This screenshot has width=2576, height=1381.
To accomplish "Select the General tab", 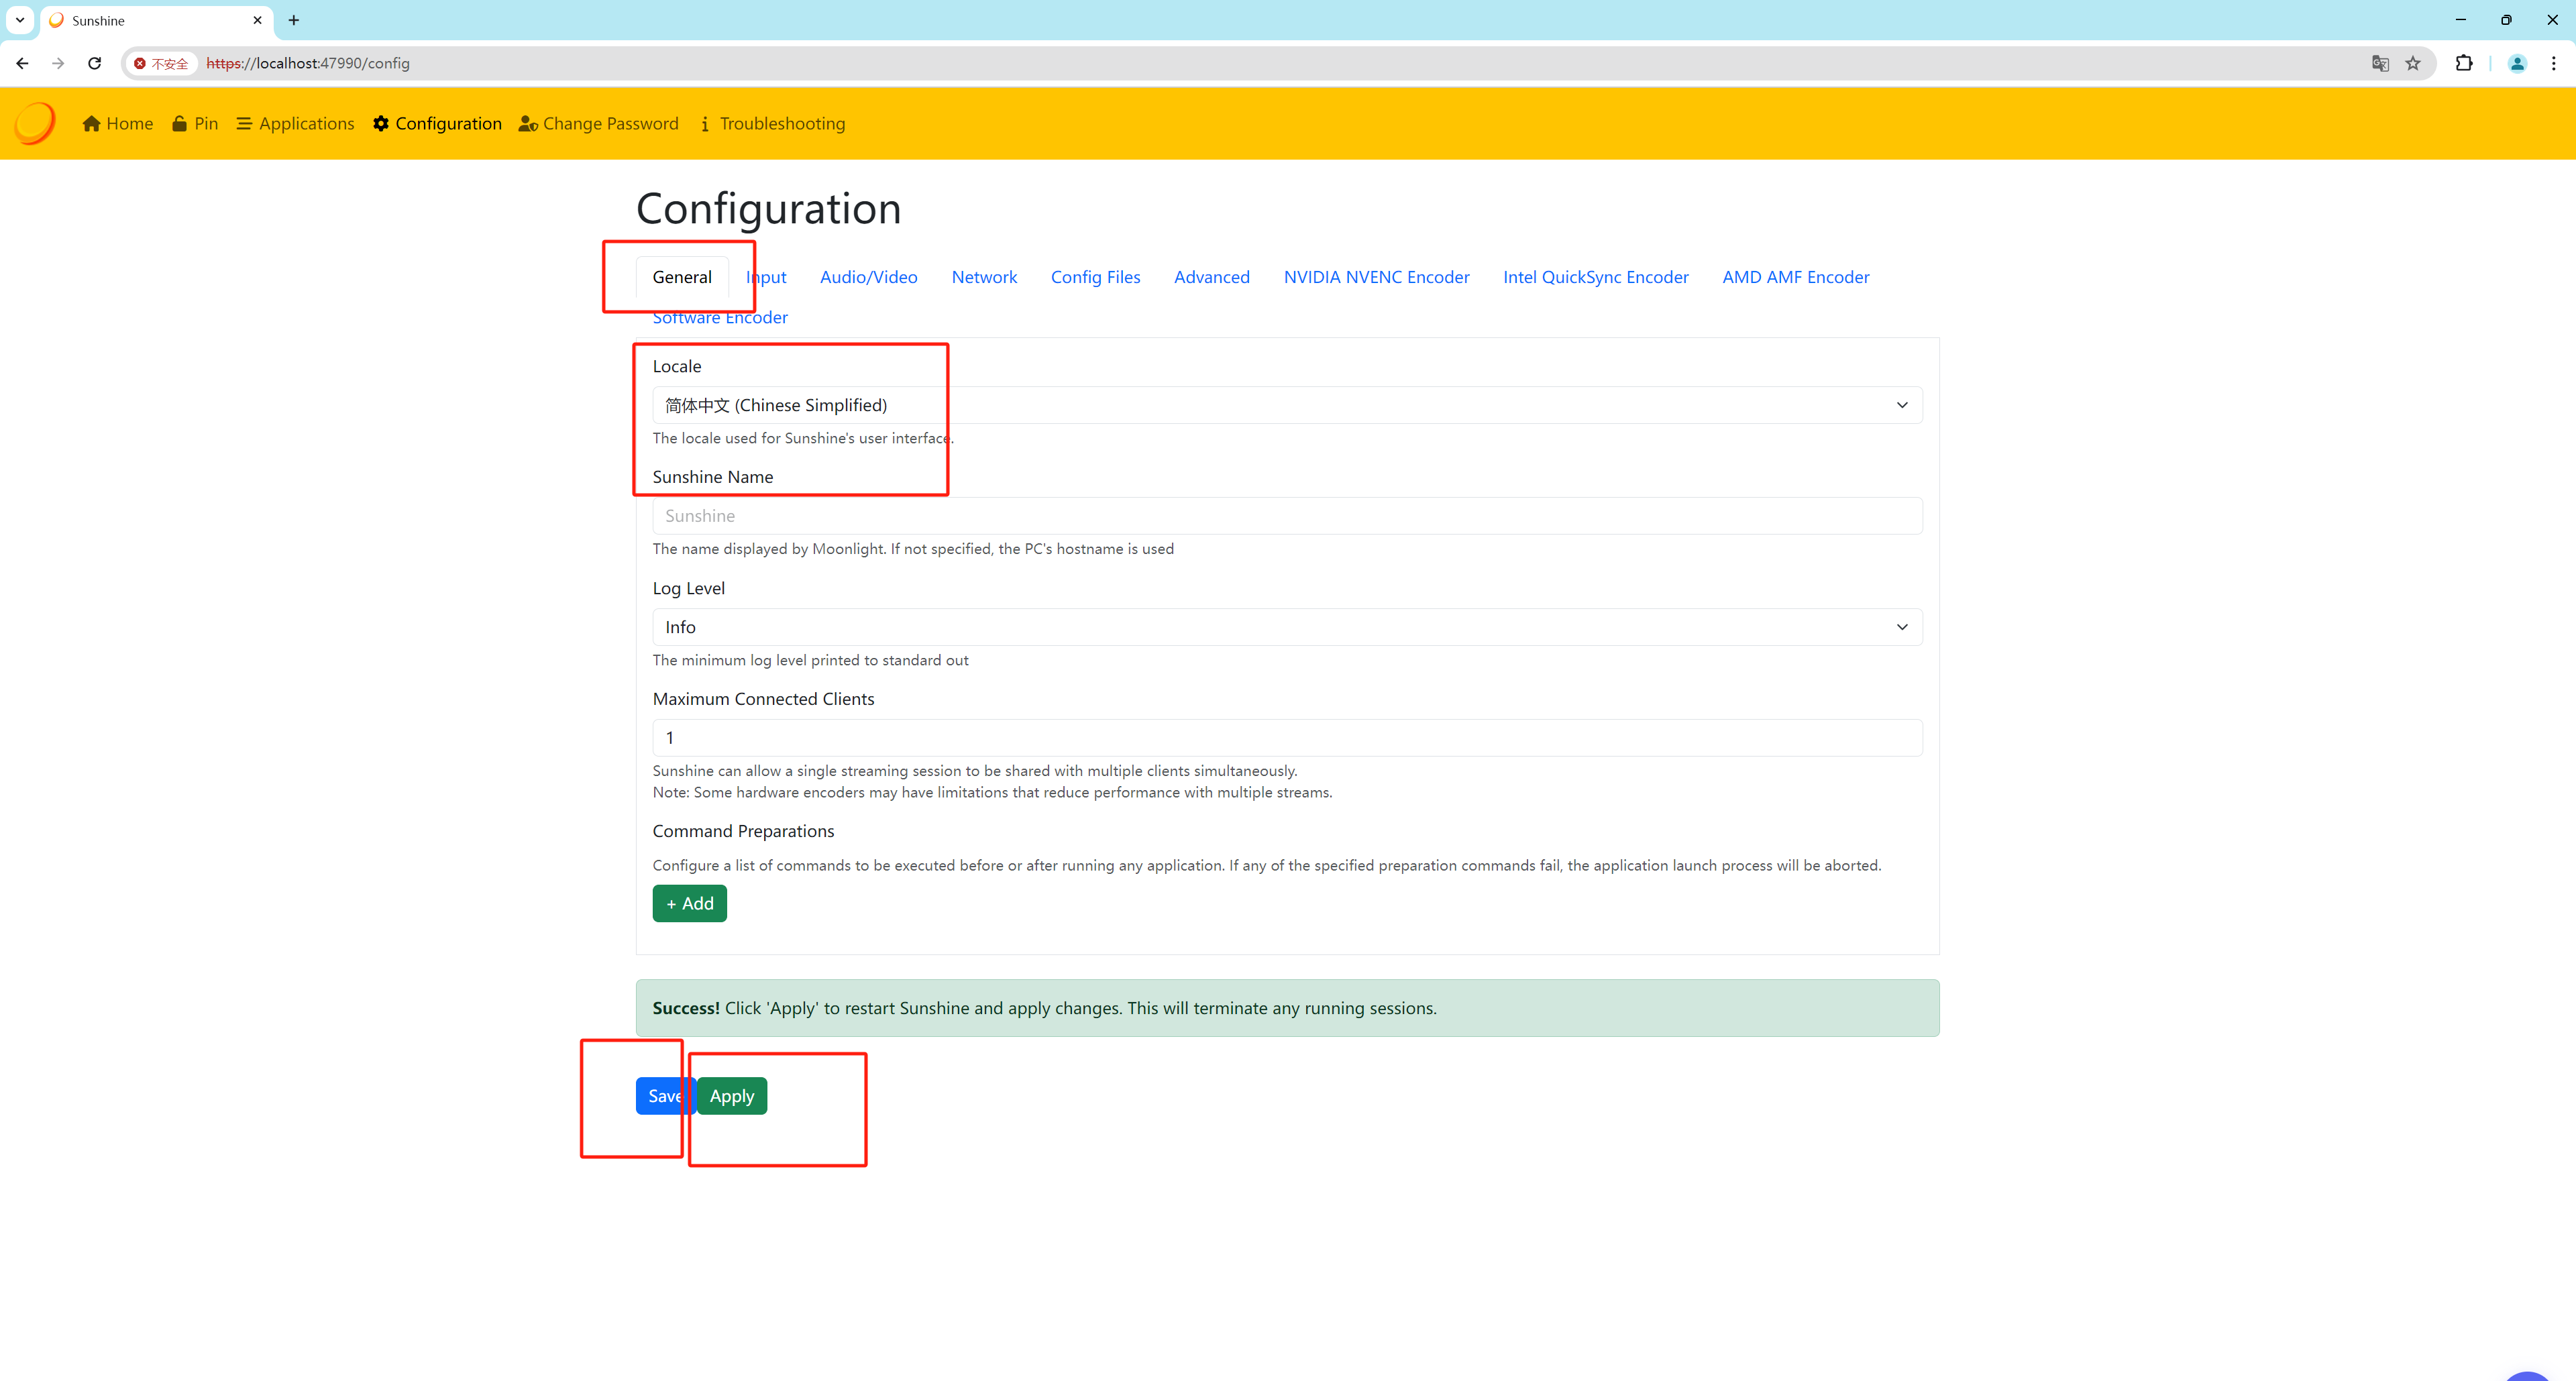I will coord(682,277).
